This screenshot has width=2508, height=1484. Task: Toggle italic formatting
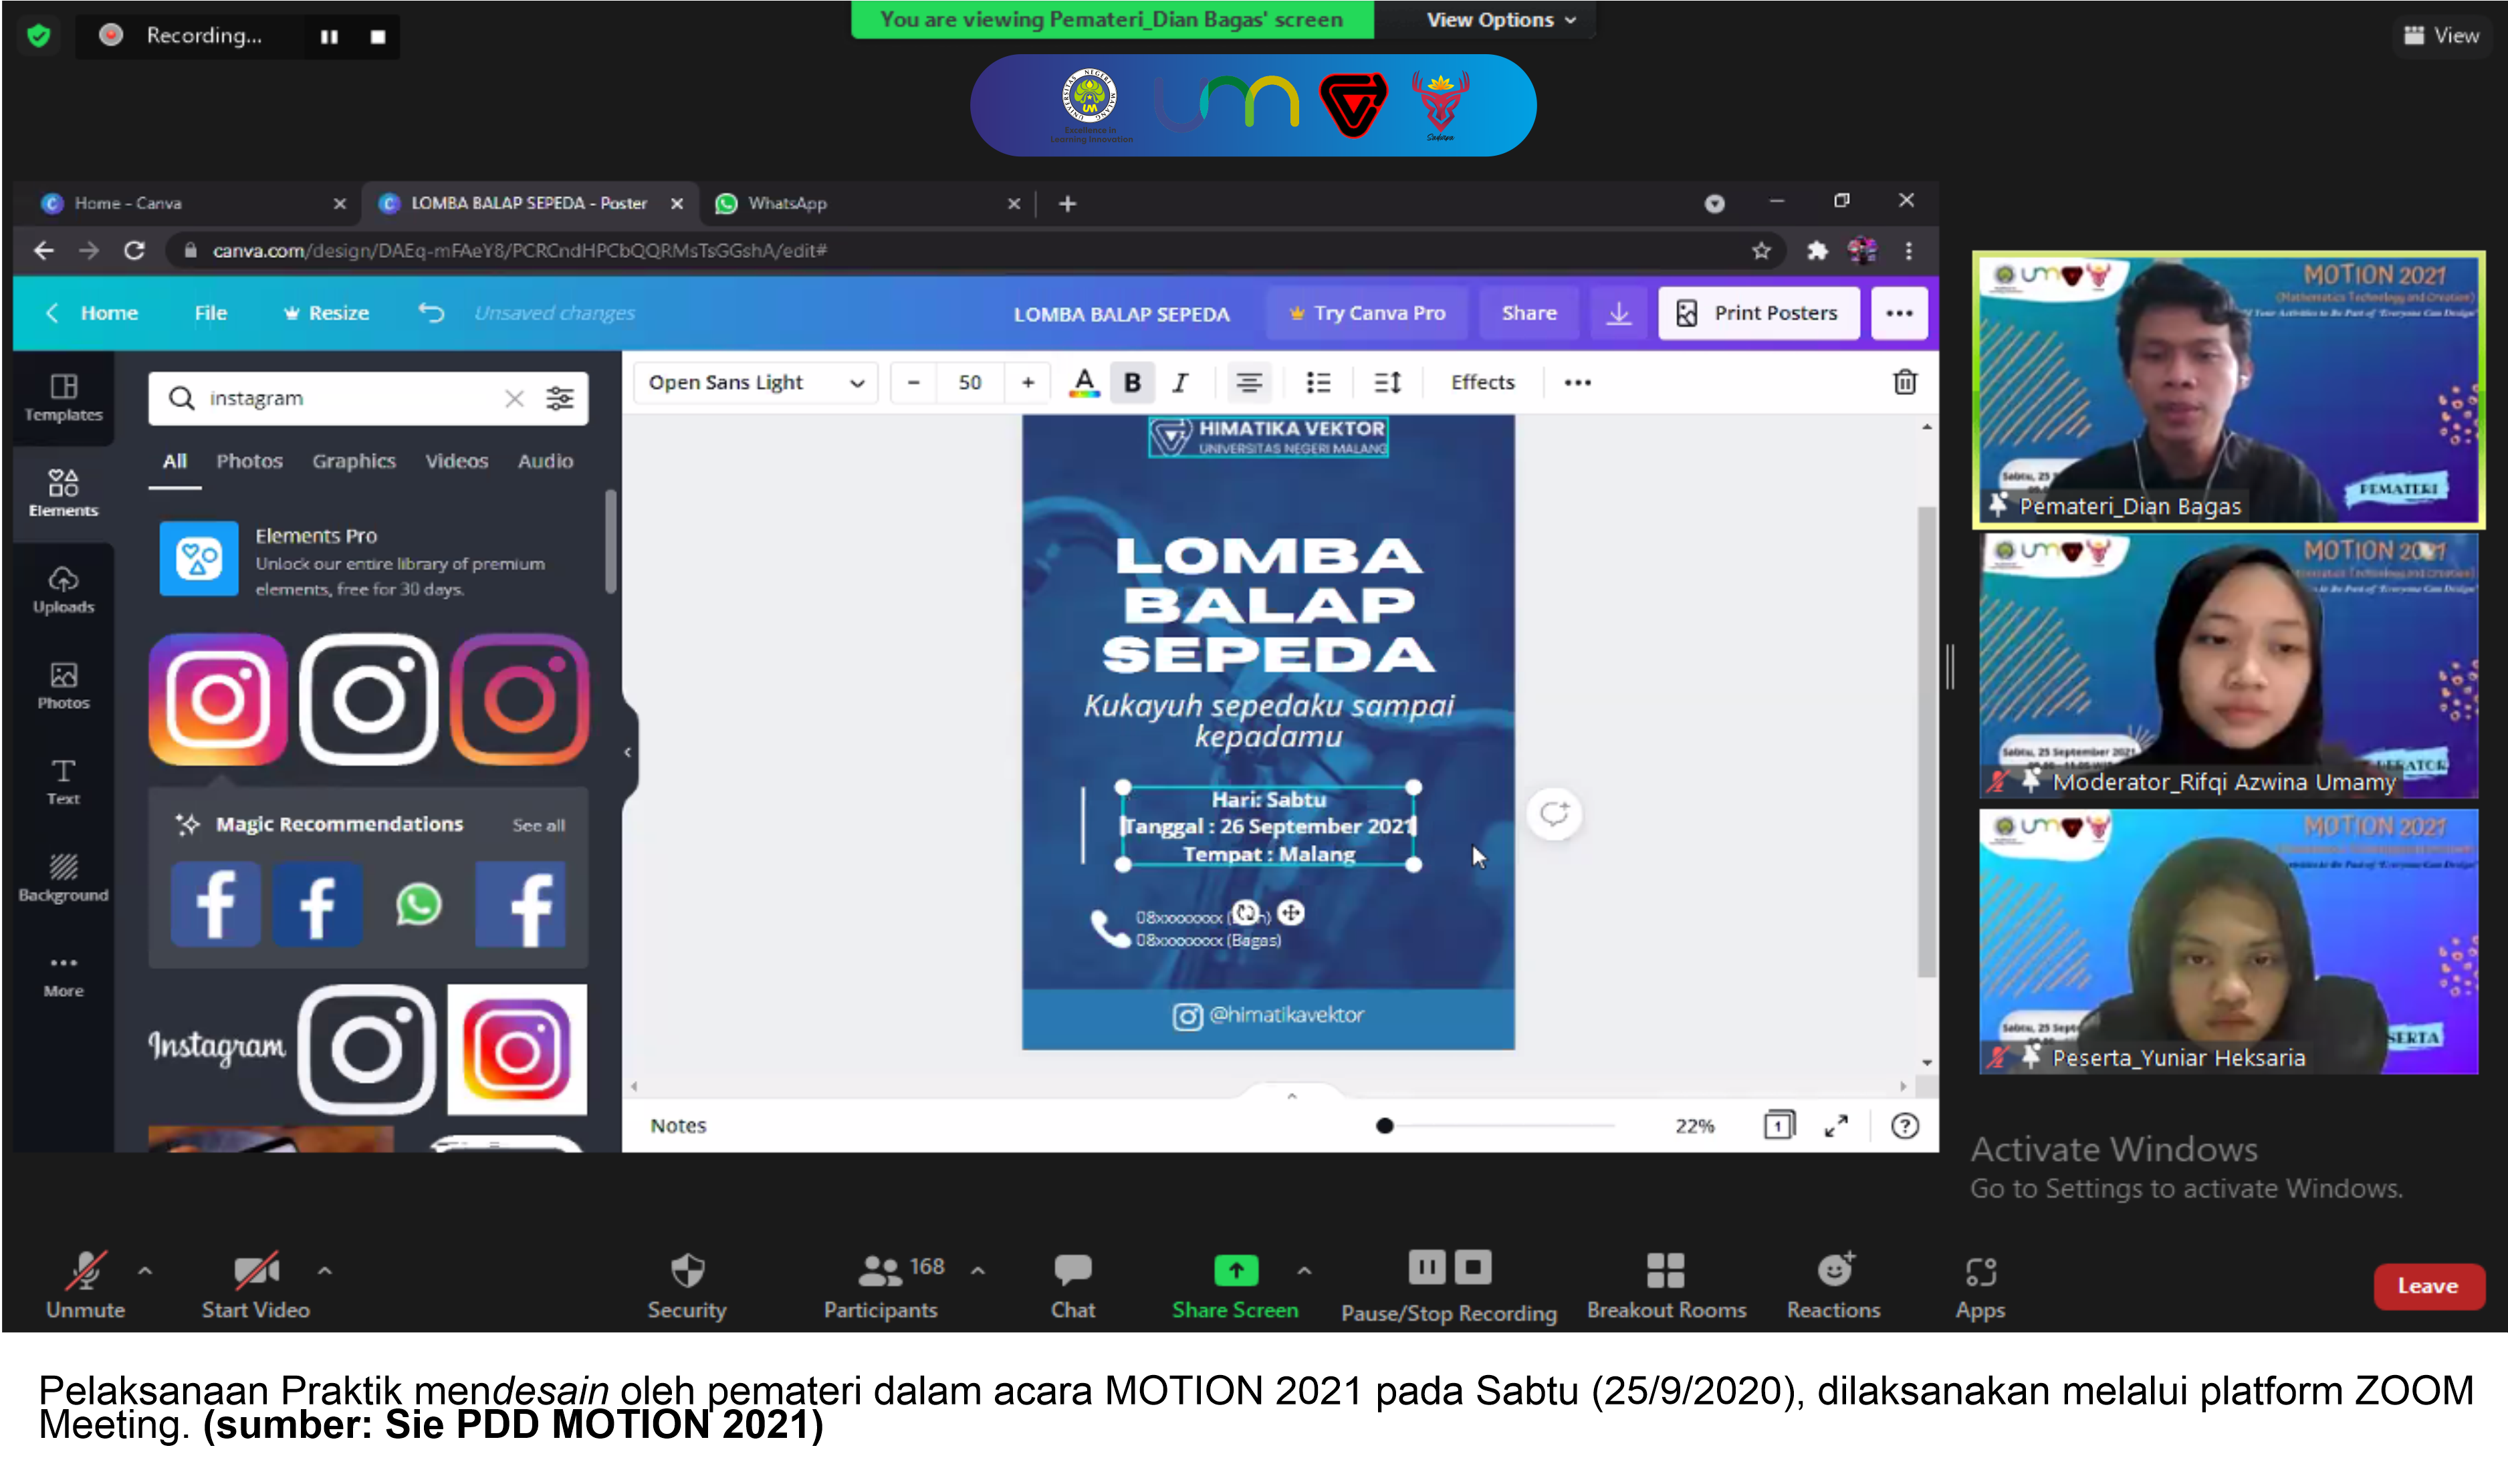click(1181, 382)
